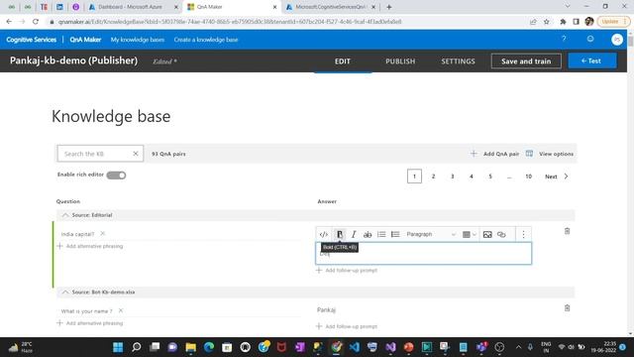Screen dimensions: 634x357
Task: Insert numbered list in answer editor
Action: point(381,234)
